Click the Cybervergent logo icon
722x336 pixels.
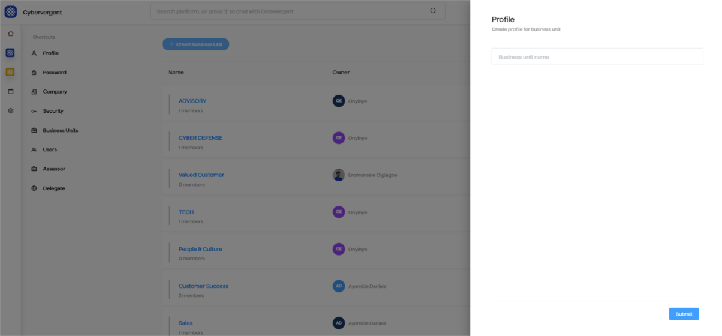[x=10, y=12]
